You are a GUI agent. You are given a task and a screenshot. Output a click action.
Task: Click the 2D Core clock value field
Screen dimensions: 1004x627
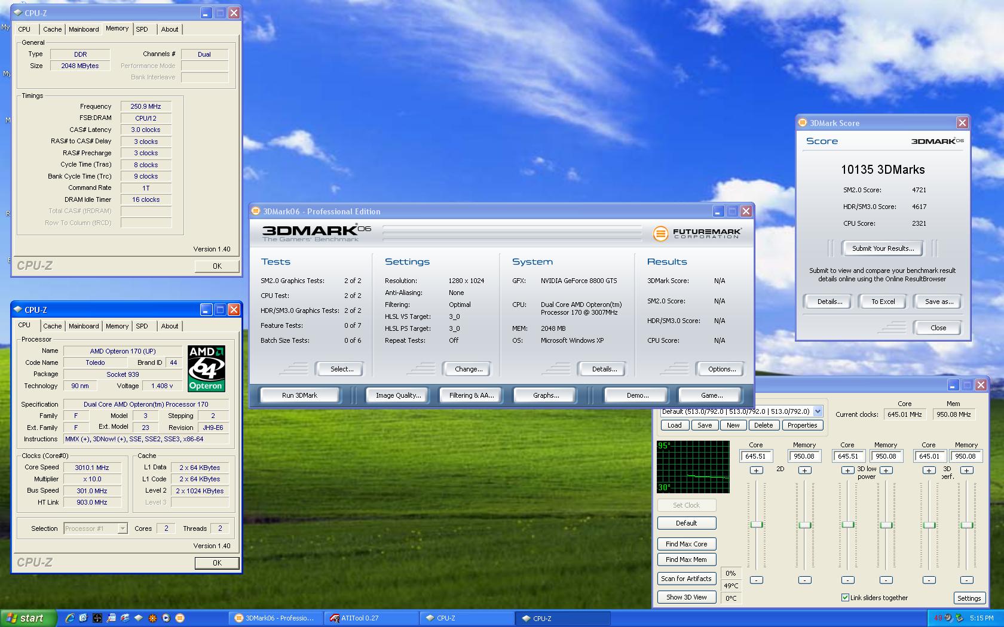pyautogui.click(x=756, y=456)
